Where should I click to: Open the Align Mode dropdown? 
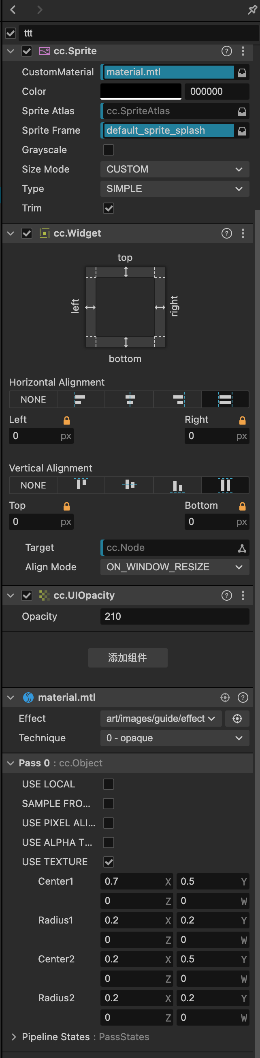pyautogui.click(x=175, y=567)
